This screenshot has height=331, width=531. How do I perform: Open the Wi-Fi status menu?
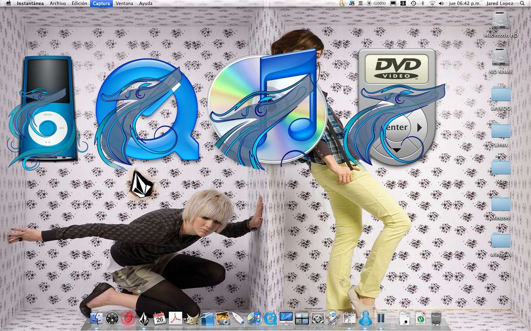[432, 3]
